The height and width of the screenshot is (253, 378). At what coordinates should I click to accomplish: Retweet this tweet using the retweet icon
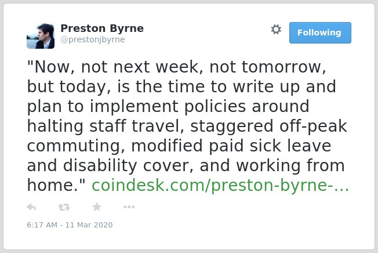tap(64, 207)
